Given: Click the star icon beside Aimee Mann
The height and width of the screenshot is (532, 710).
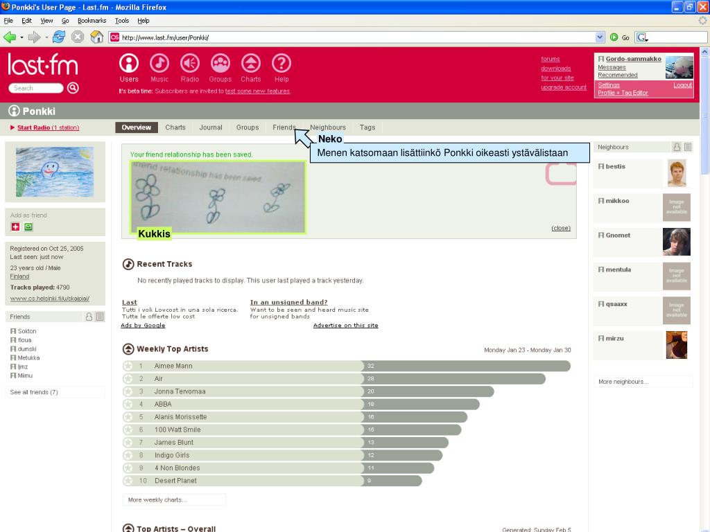Looking at the screenshot, I should tap(128, 366).
